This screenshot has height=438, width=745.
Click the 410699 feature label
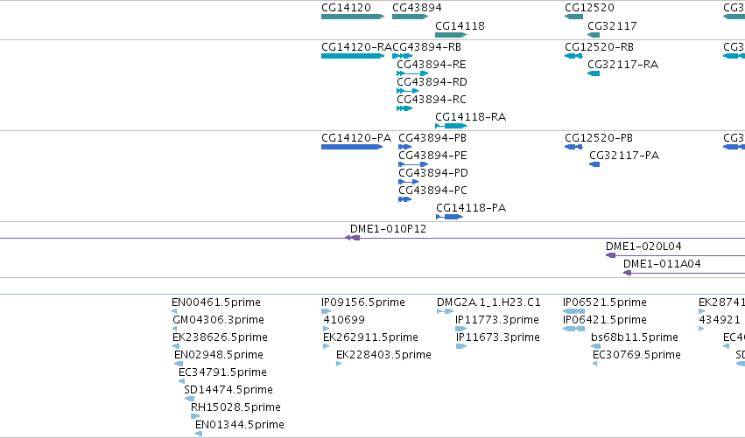coord(344,320)
